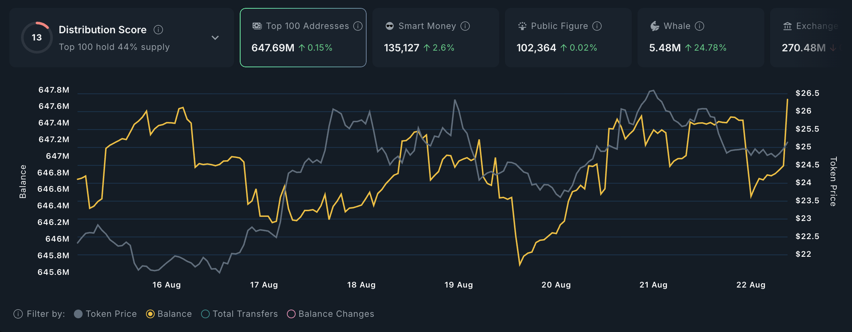The height and width of the screenshot is (332, 852).
Task: Click the Exchange bank building icon
Action: (x=787, y=26)
